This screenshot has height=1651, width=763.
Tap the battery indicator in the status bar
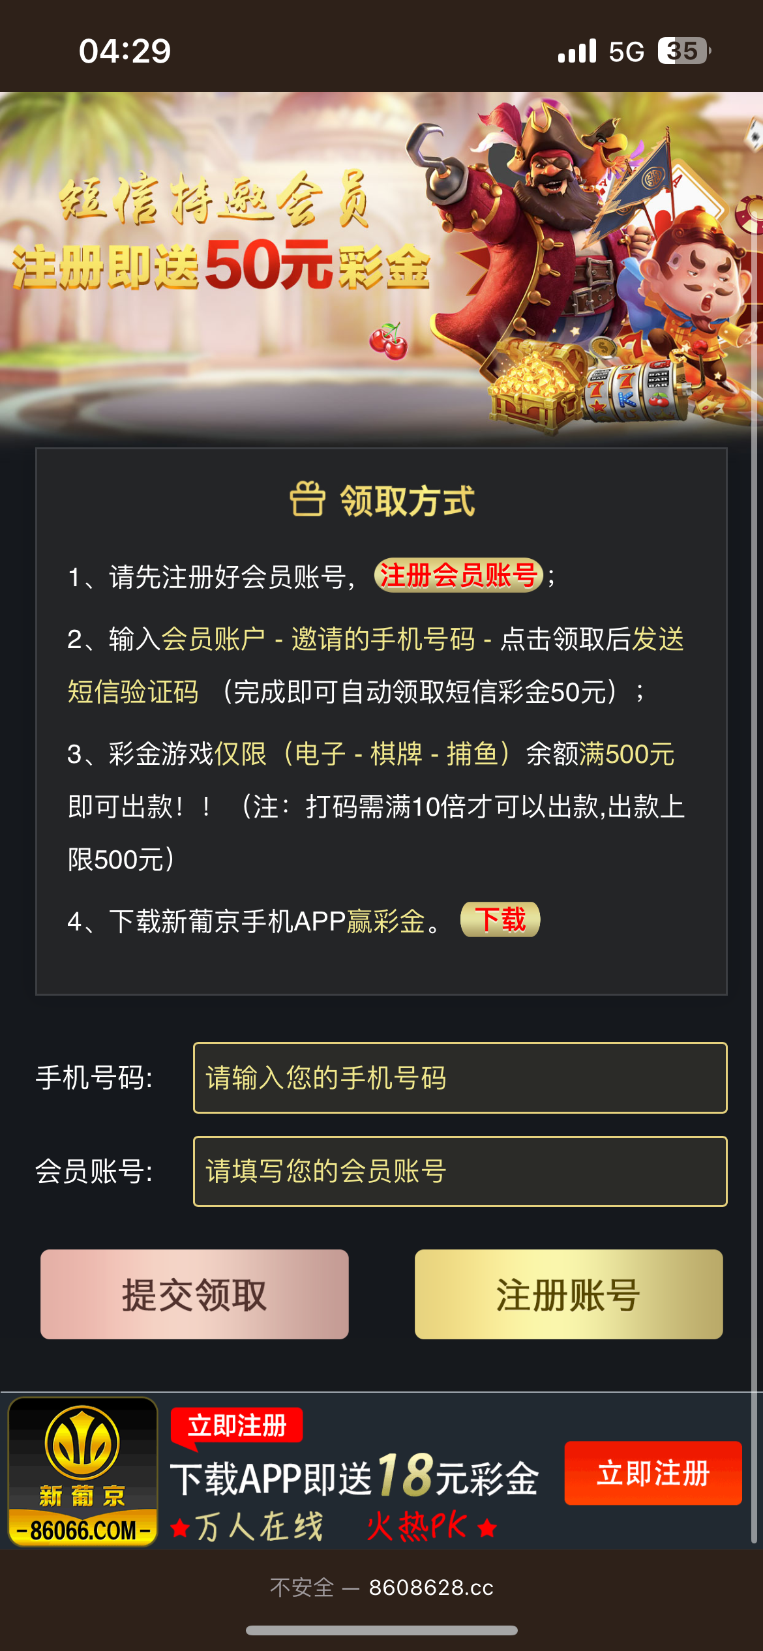coord(683,51)
